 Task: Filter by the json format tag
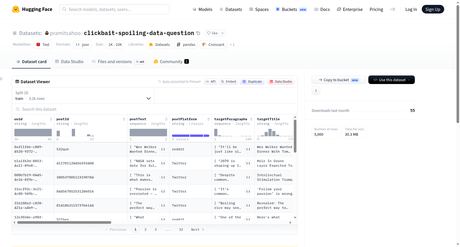(82, 44)
